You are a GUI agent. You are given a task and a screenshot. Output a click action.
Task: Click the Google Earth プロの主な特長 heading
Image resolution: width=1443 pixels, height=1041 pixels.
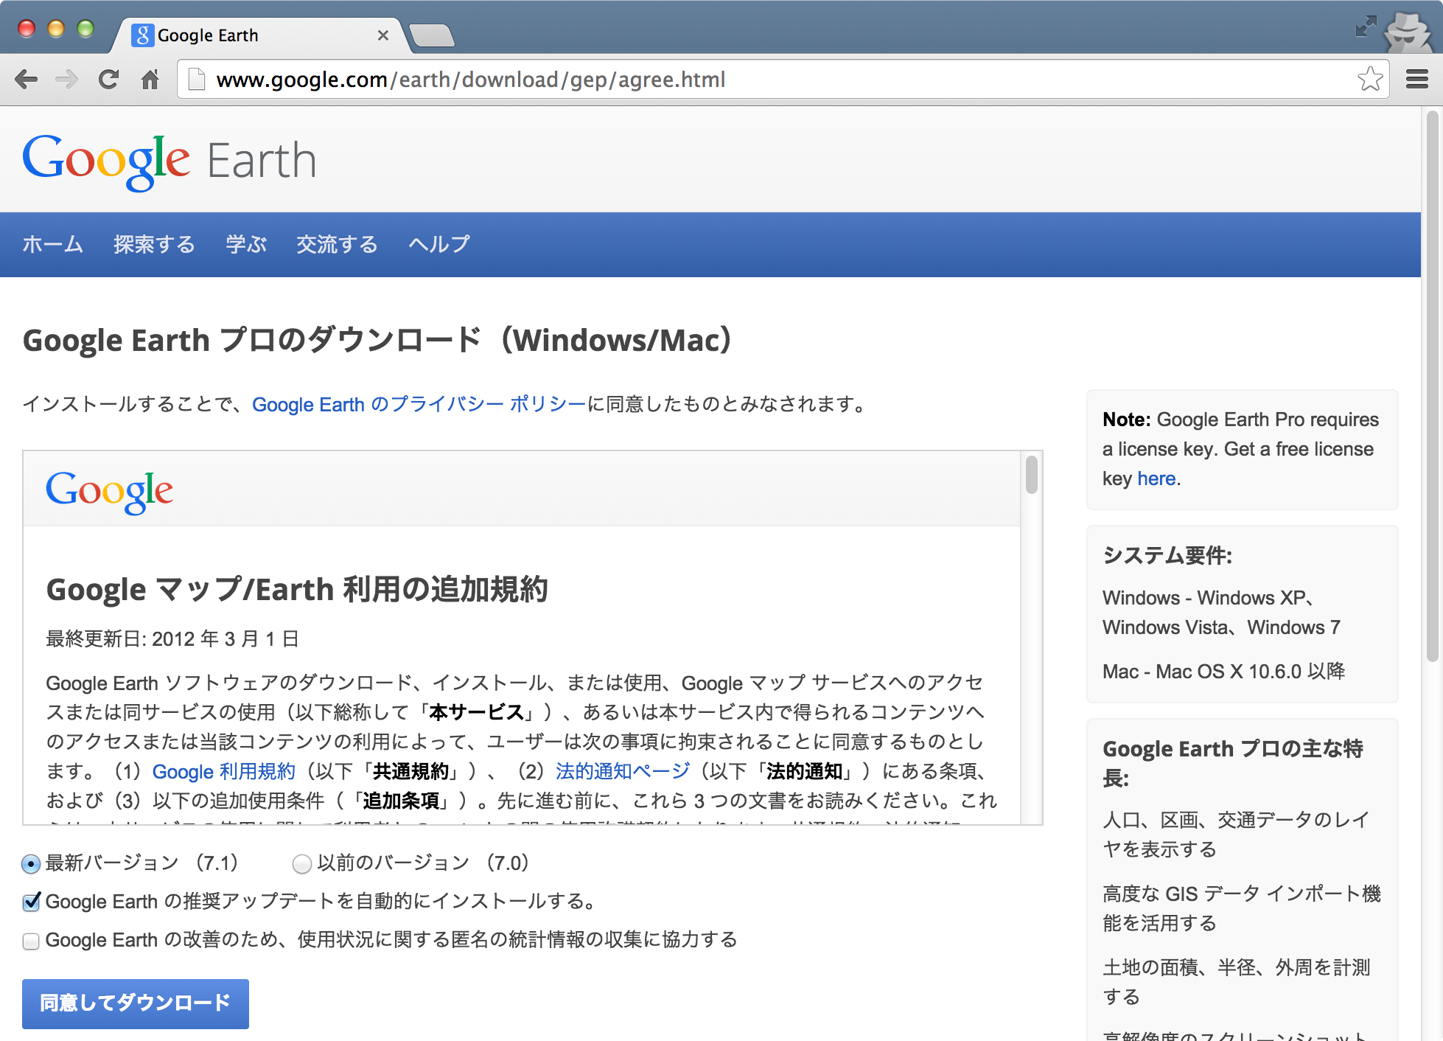click(x=1233, y=763)
